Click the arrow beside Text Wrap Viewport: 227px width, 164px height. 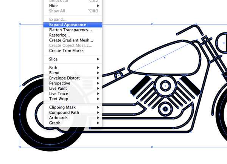tap(98, 99)
